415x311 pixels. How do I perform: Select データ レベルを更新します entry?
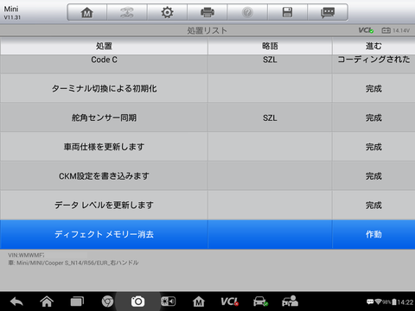104,205
